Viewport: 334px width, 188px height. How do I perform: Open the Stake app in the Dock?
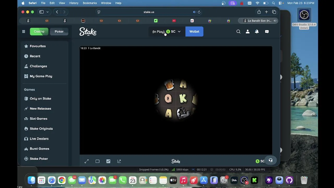234,180
